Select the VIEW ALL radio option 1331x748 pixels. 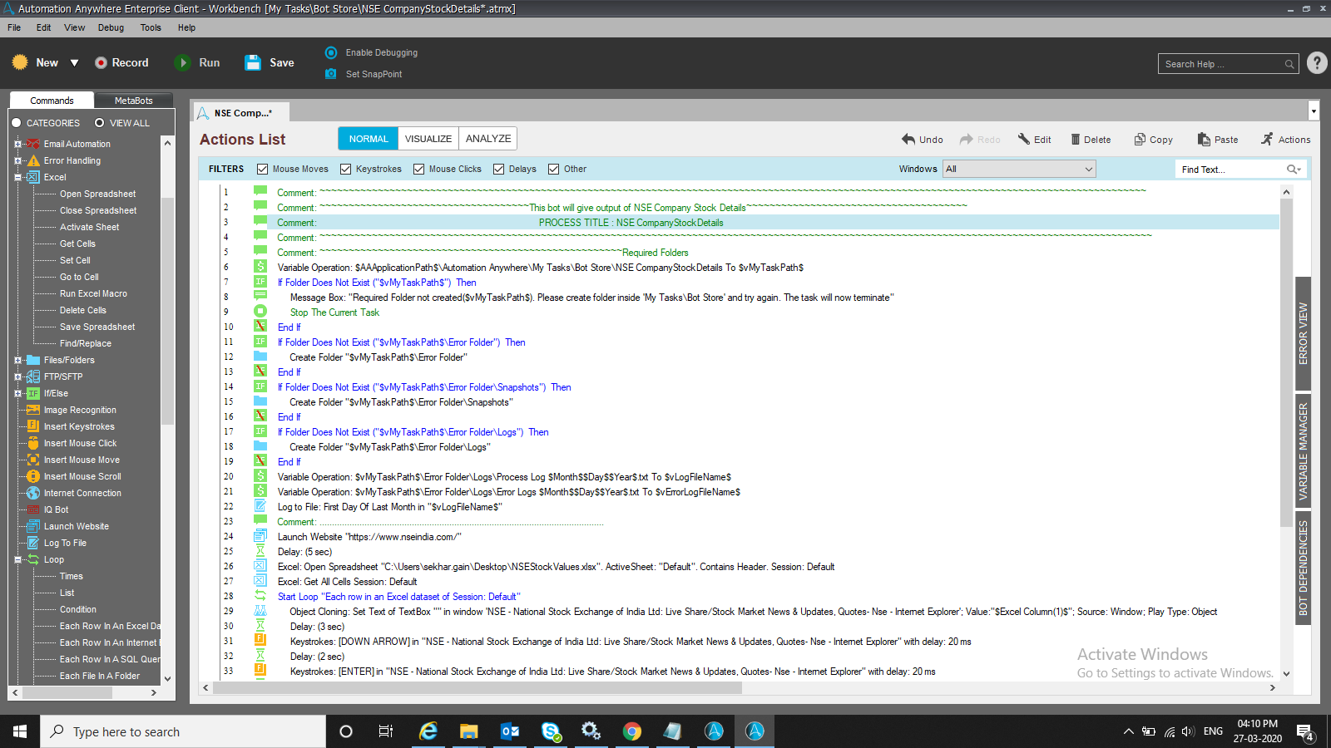pyautogui.click(x=100, y=123)
